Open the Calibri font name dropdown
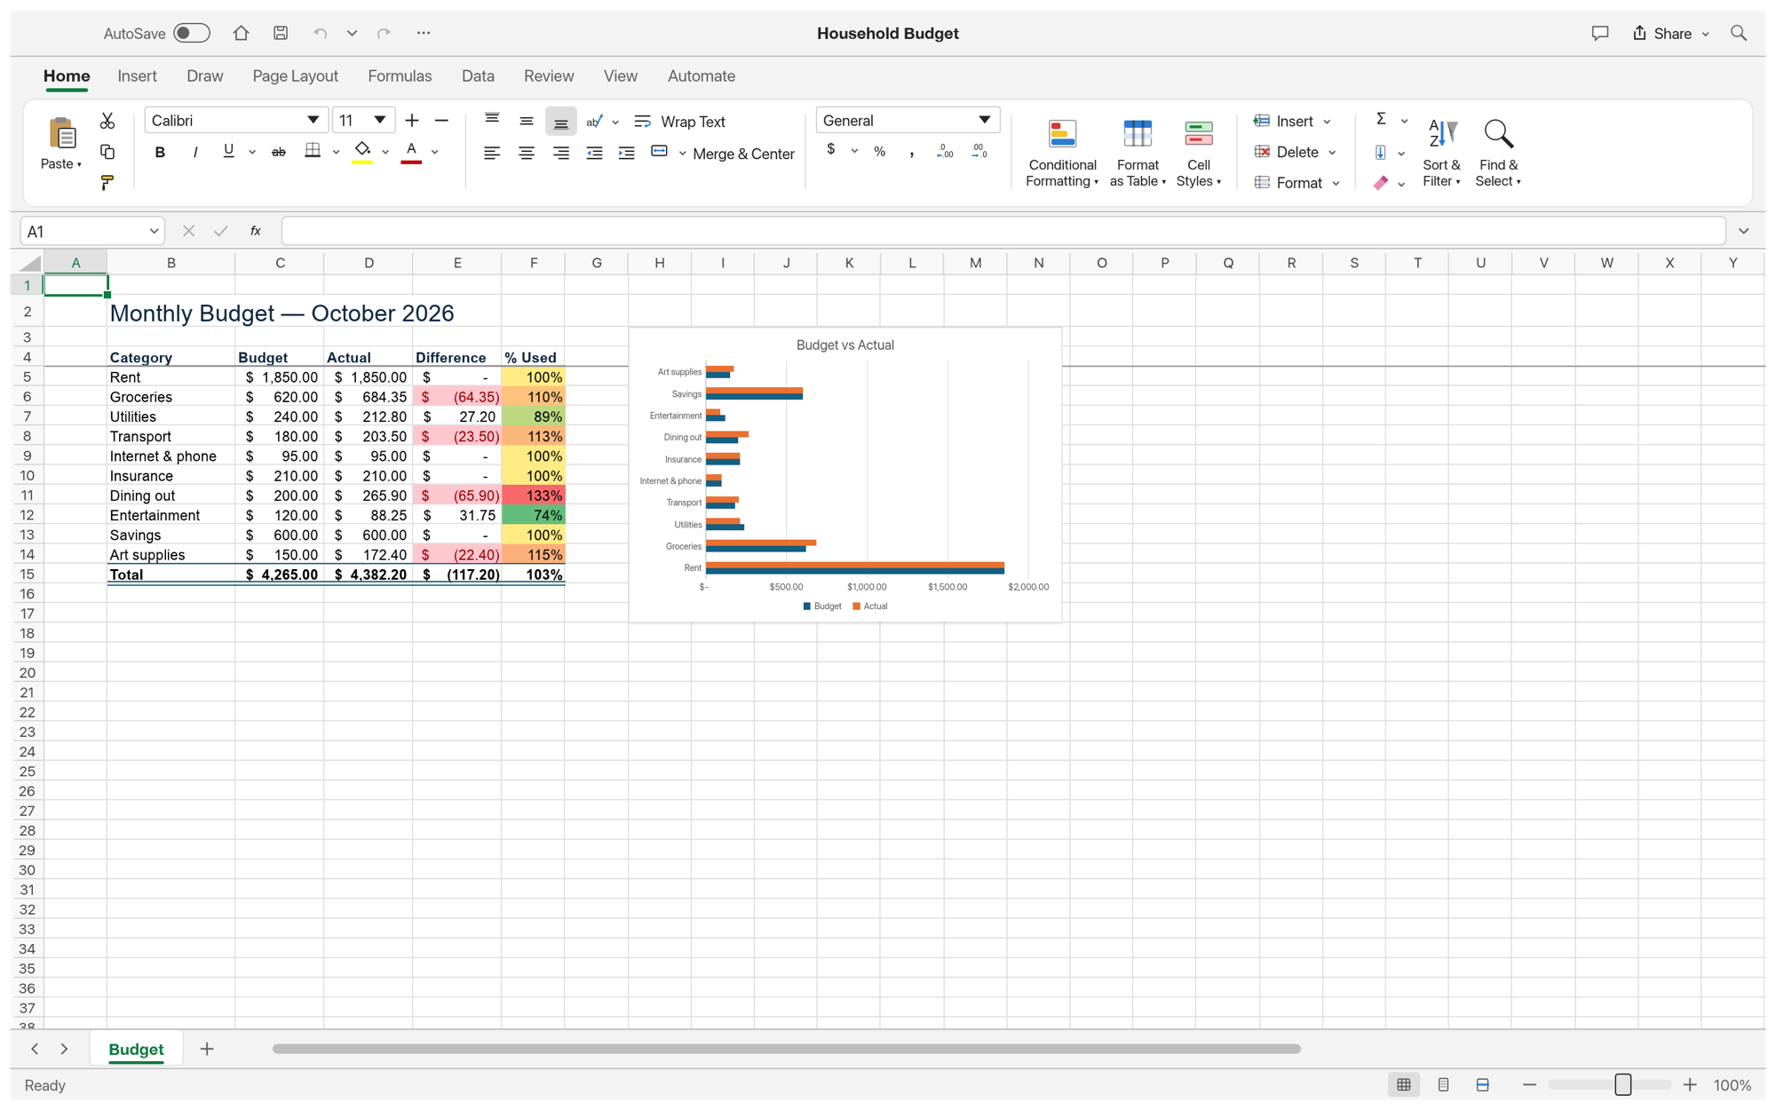This screenshot has height=1110, width=1776. pos(313,120)
